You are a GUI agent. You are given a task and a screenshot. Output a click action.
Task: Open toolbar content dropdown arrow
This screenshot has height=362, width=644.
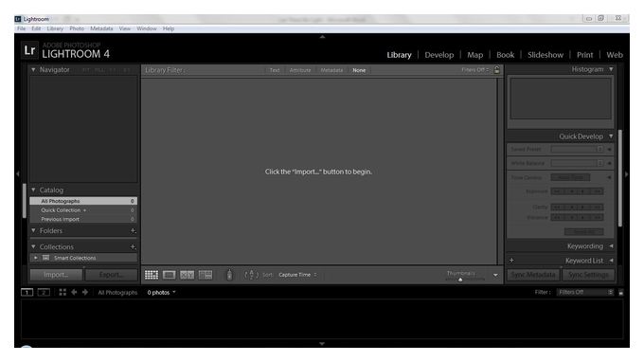tap(495, 276)
